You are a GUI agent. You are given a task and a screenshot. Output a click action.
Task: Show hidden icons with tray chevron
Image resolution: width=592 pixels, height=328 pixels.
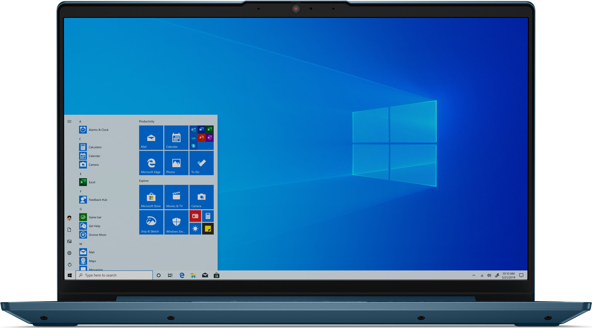(x=474, y=275)
